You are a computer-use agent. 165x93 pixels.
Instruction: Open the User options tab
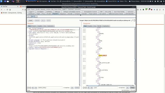(103, 14)
